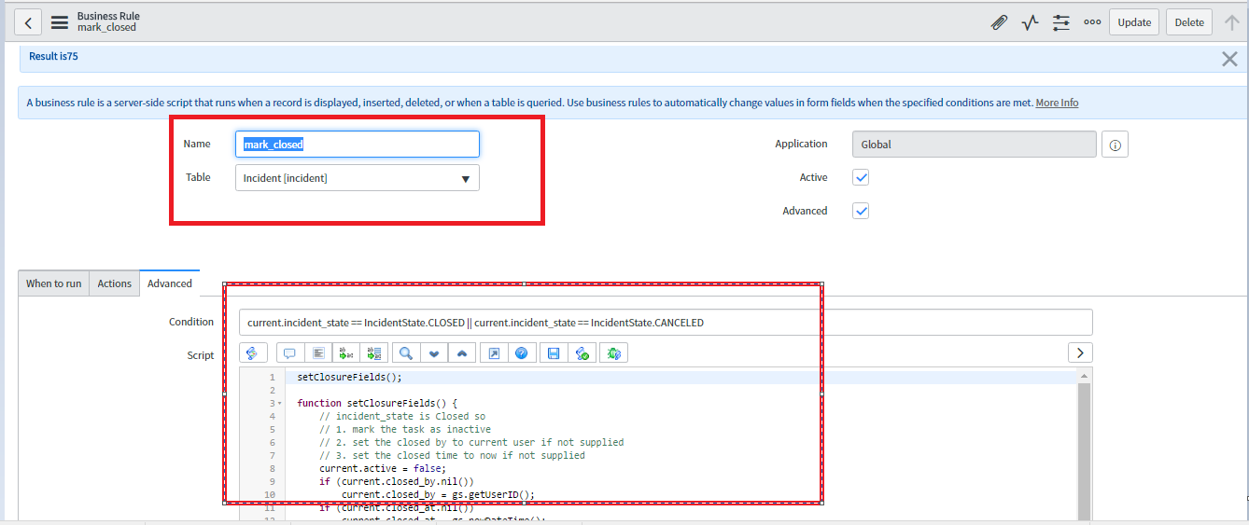Open the script debugger bug icon

click(x=613, y=353)
